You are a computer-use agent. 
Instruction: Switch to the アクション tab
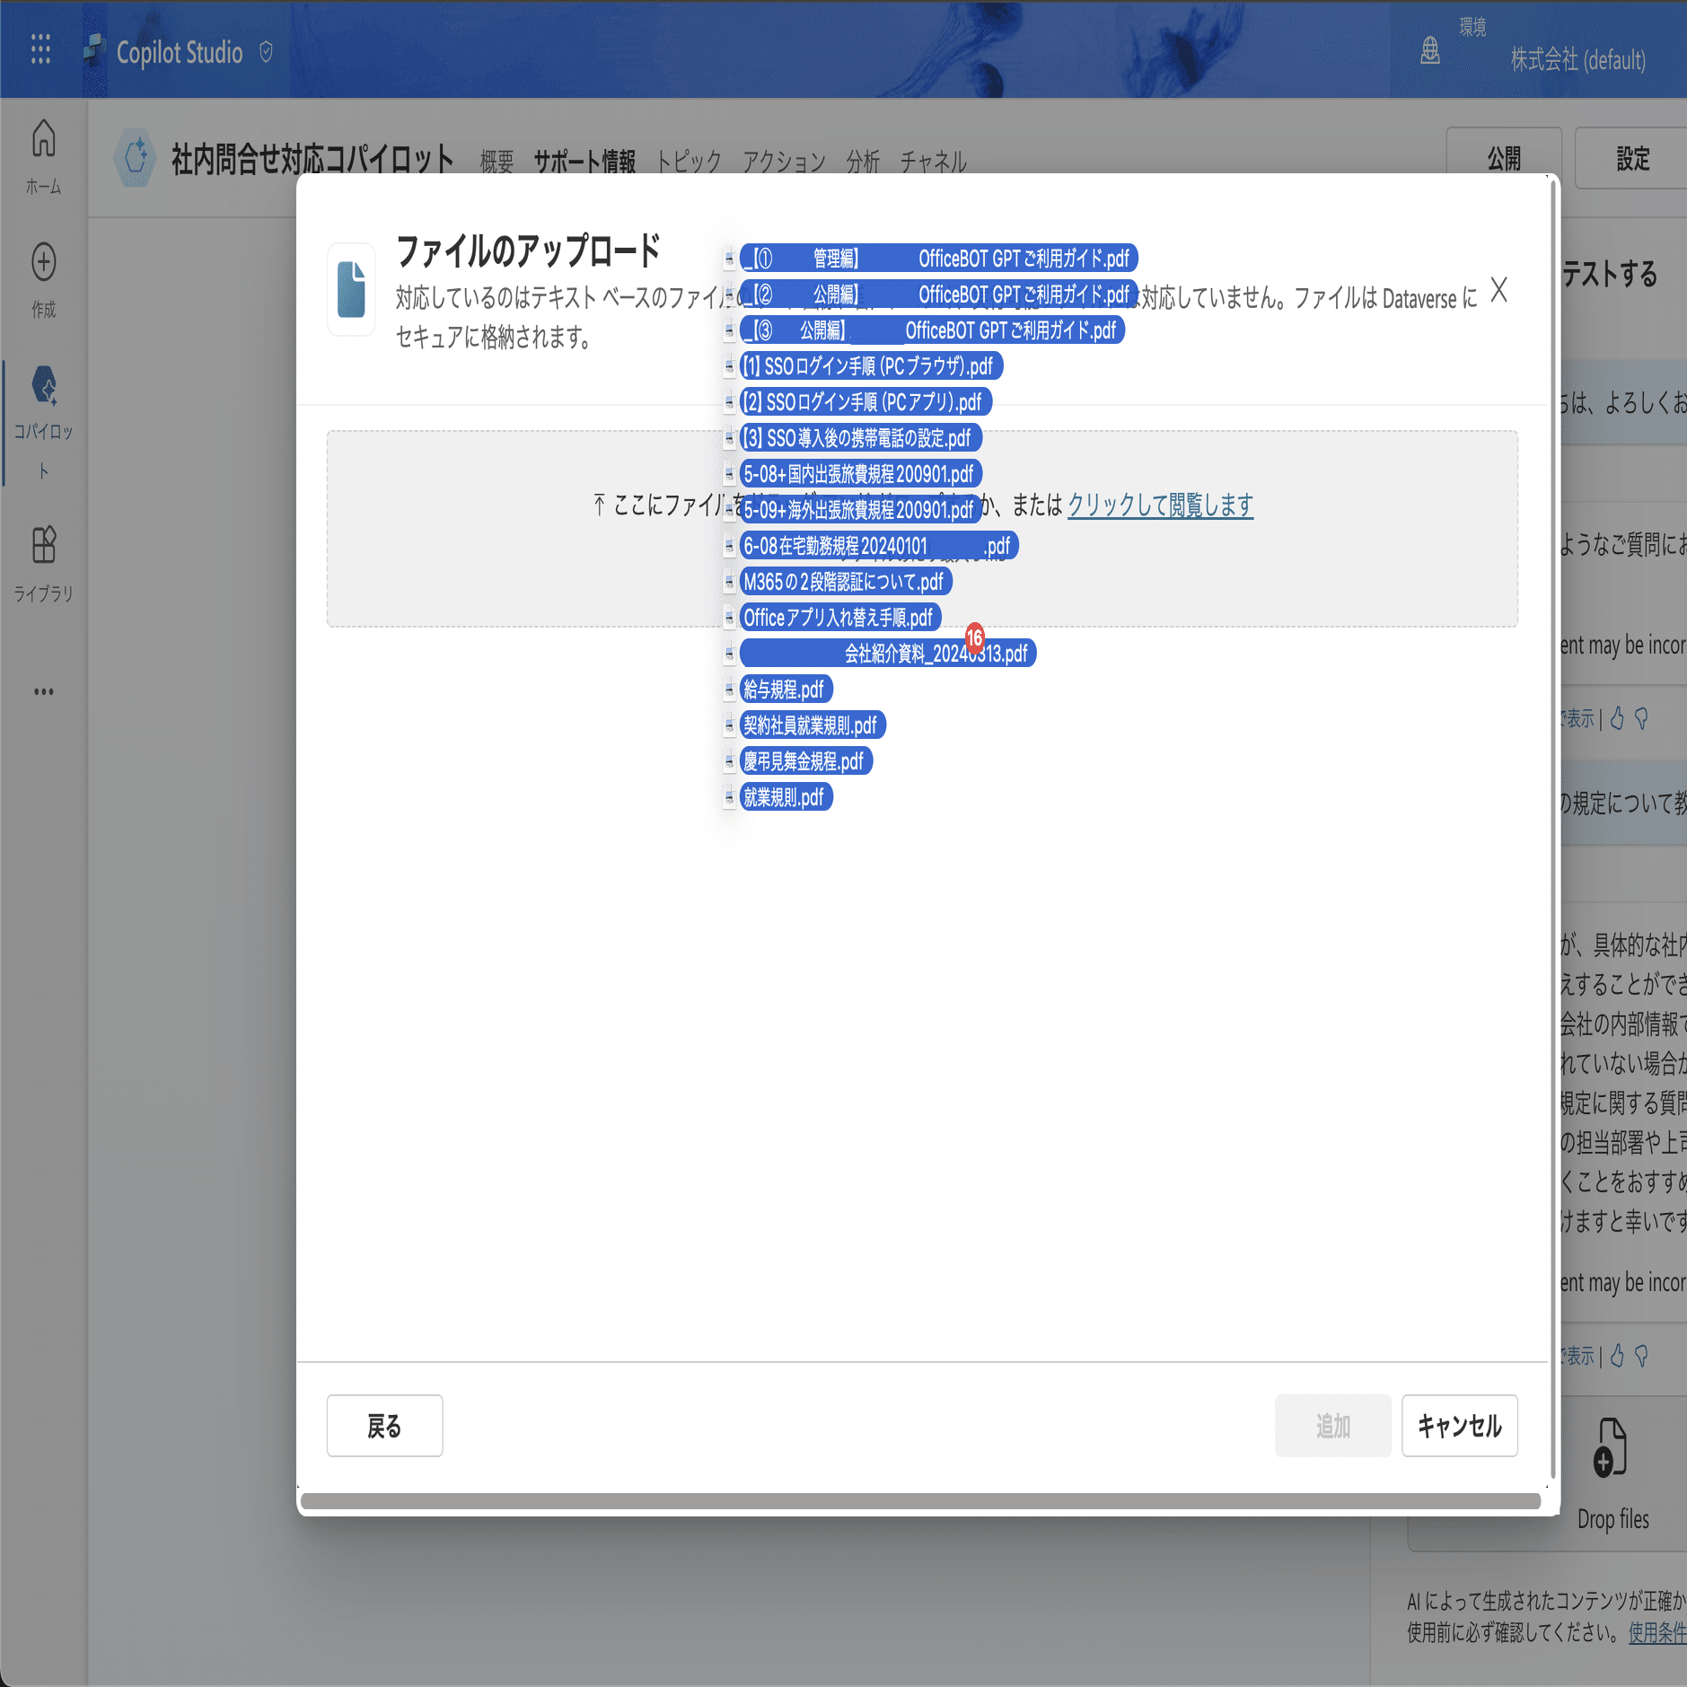coord(784,162)
